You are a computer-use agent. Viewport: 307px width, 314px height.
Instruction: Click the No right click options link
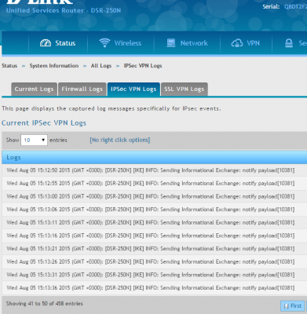coord(120,140)
